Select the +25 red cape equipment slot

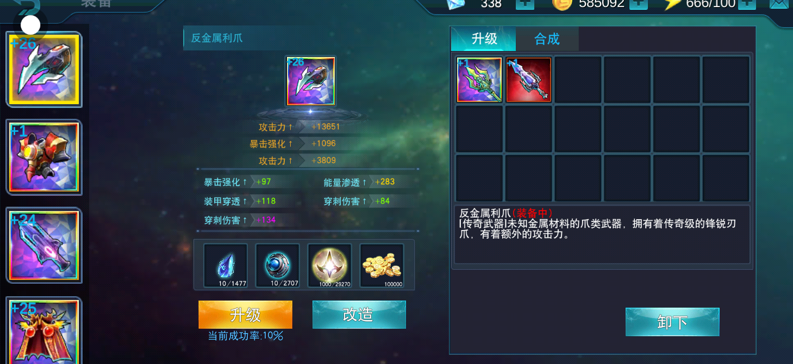44,331
